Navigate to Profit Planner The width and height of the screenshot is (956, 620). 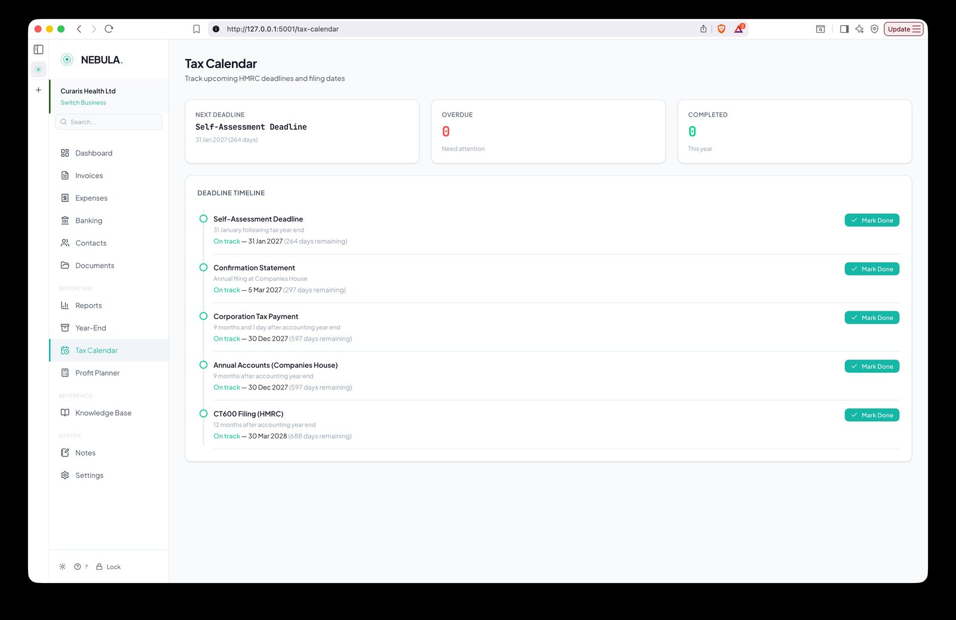click(109, 373)
